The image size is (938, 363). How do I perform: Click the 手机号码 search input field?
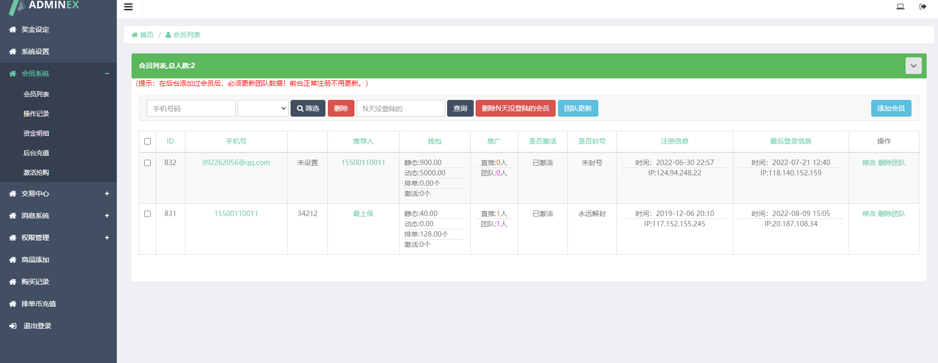click(191, 108)
